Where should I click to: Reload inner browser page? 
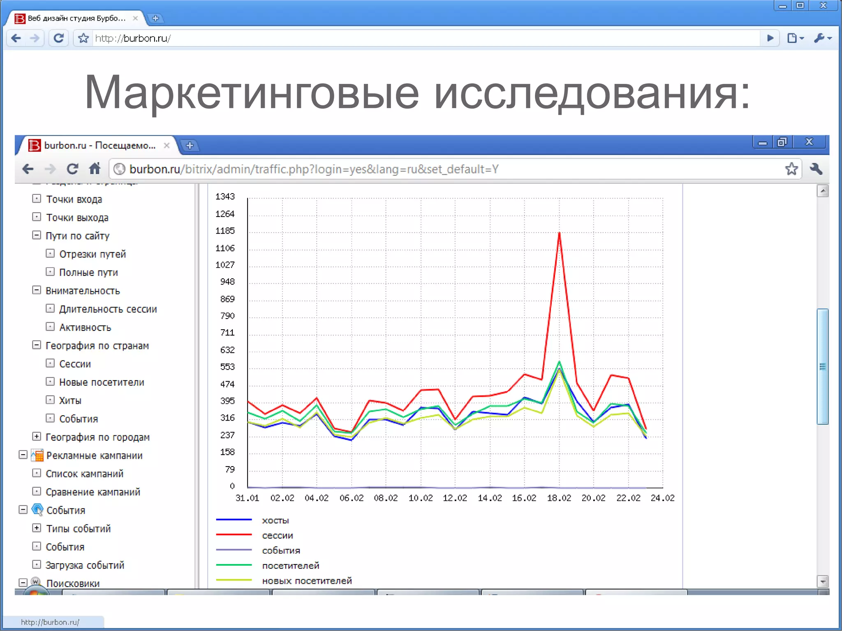(73, 169)
